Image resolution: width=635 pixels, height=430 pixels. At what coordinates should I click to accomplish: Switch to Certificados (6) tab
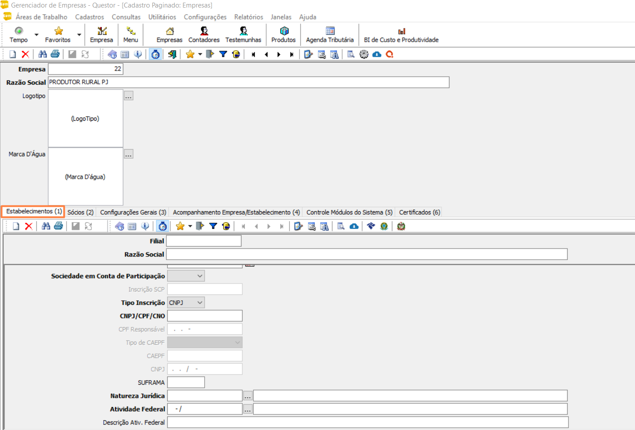click(419, 213)
